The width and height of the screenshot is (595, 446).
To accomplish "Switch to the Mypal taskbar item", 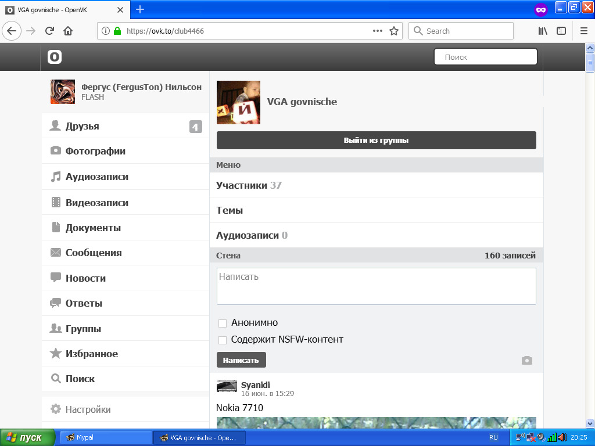I will (106, 438).
